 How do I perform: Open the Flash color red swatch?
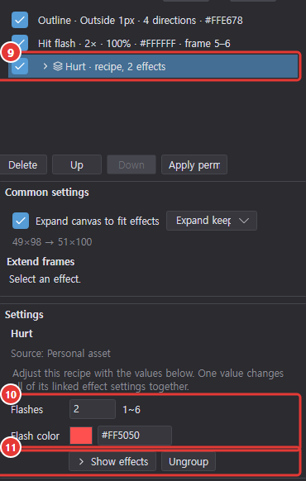pyautogui.click(x=81, y=436)
